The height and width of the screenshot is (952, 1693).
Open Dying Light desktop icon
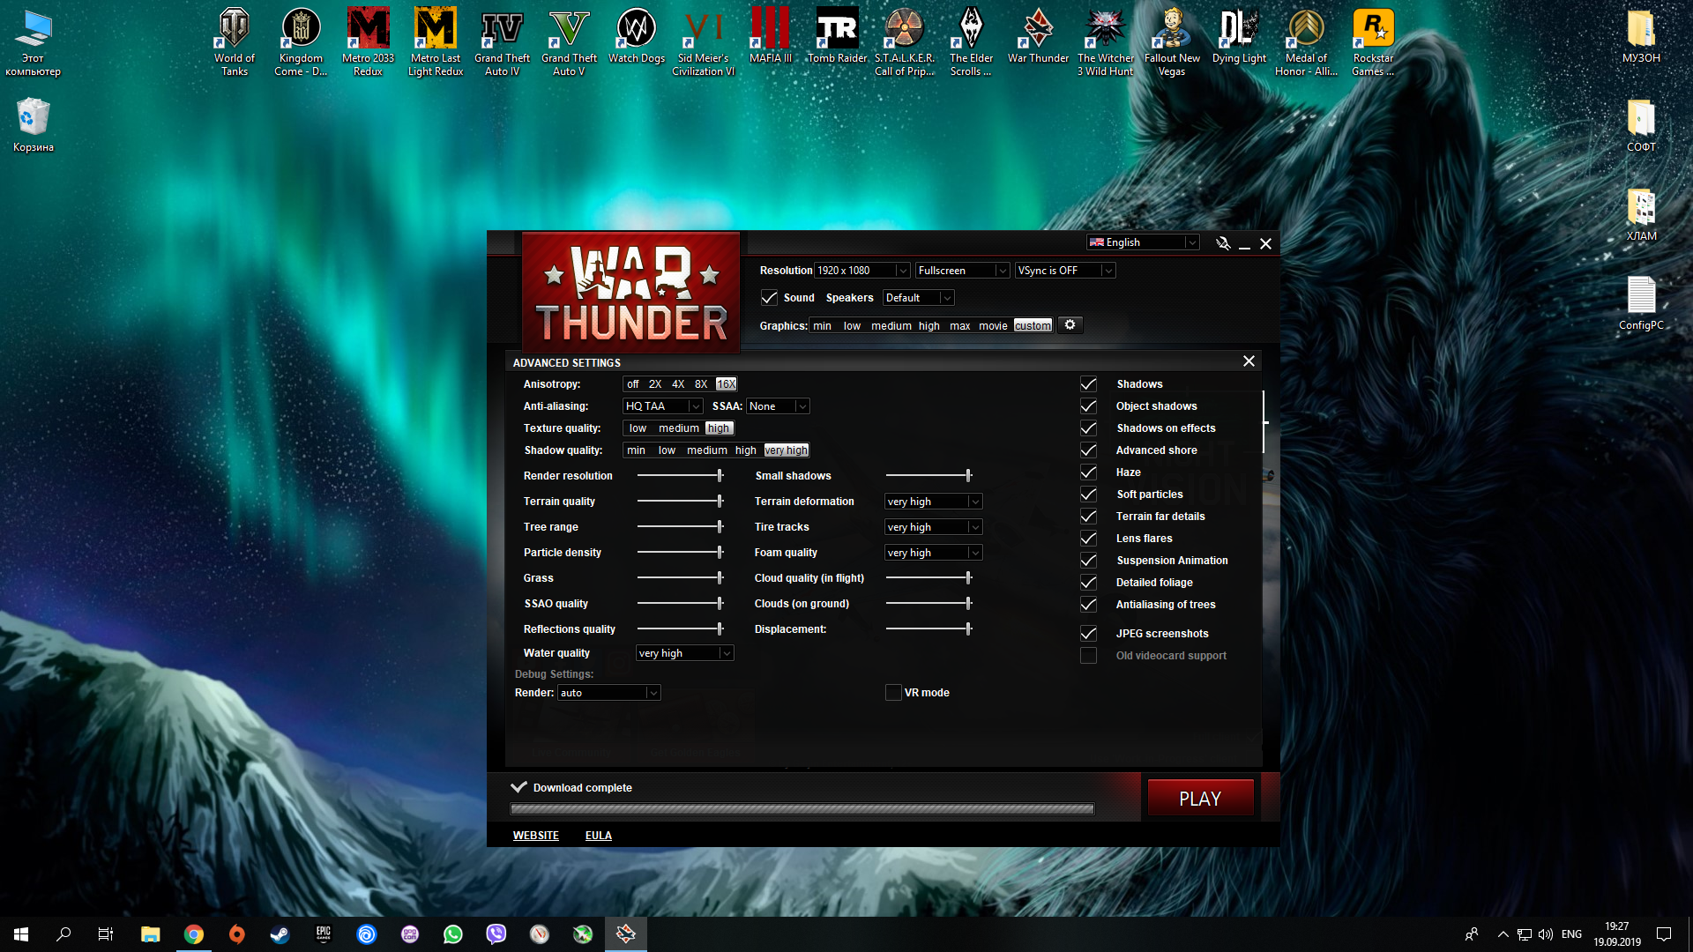tap(1239, 35)
